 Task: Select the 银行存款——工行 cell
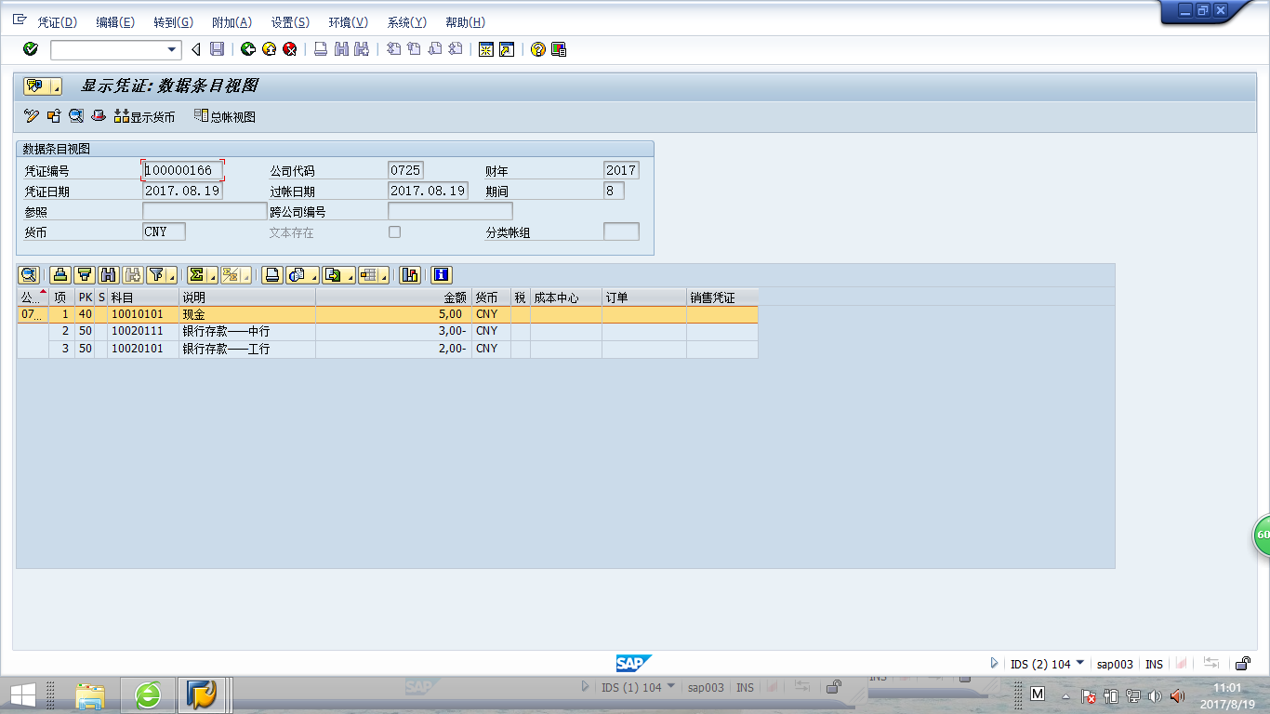pyautogui.click(x=247, y=349)
